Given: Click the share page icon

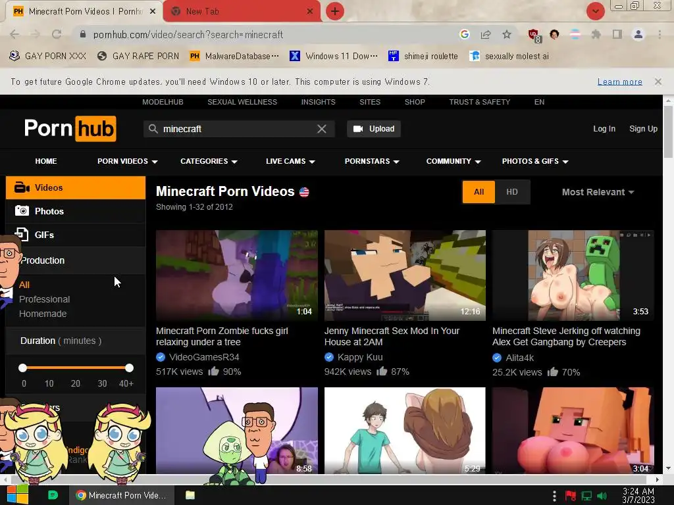Looking at the screenshot, I should pos(486,34).
